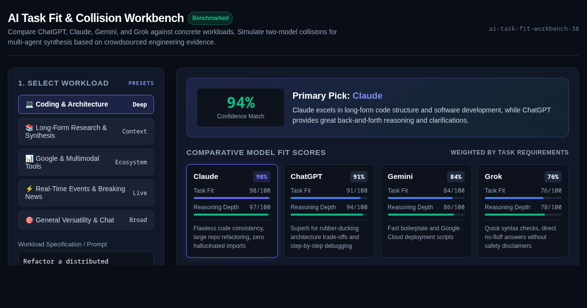Click Grok's Task Fit progress bar
587x308 pixels.
(x=523, y=198)
